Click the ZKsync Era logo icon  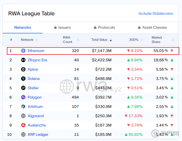(23, 60)
